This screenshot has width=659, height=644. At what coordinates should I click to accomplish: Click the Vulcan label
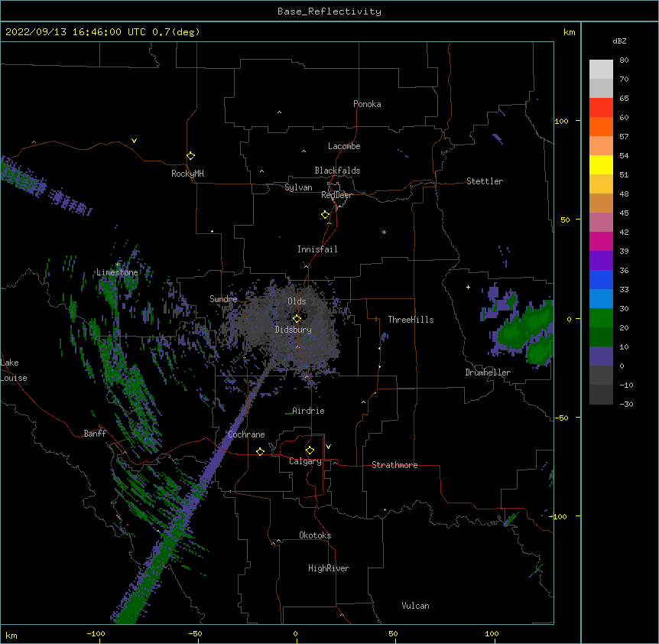click(415, 606)
